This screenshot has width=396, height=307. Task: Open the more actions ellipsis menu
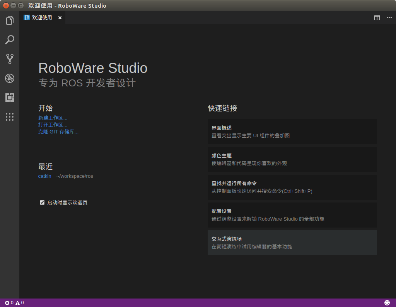(389, 18)
